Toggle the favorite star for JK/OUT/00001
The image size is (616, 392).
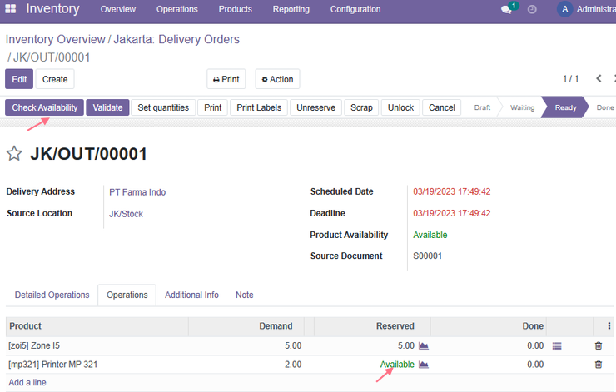(x=14, y=153)
